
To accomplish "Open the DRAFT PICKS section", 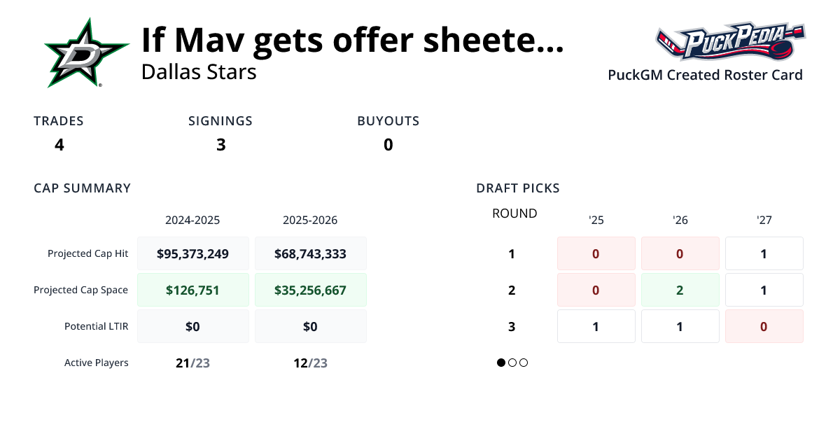I will [518, 188].
